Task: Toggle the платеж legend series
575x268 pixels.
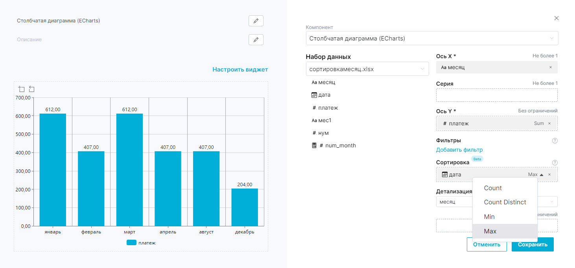Action: pyautogui.click(x=141, y=242)
